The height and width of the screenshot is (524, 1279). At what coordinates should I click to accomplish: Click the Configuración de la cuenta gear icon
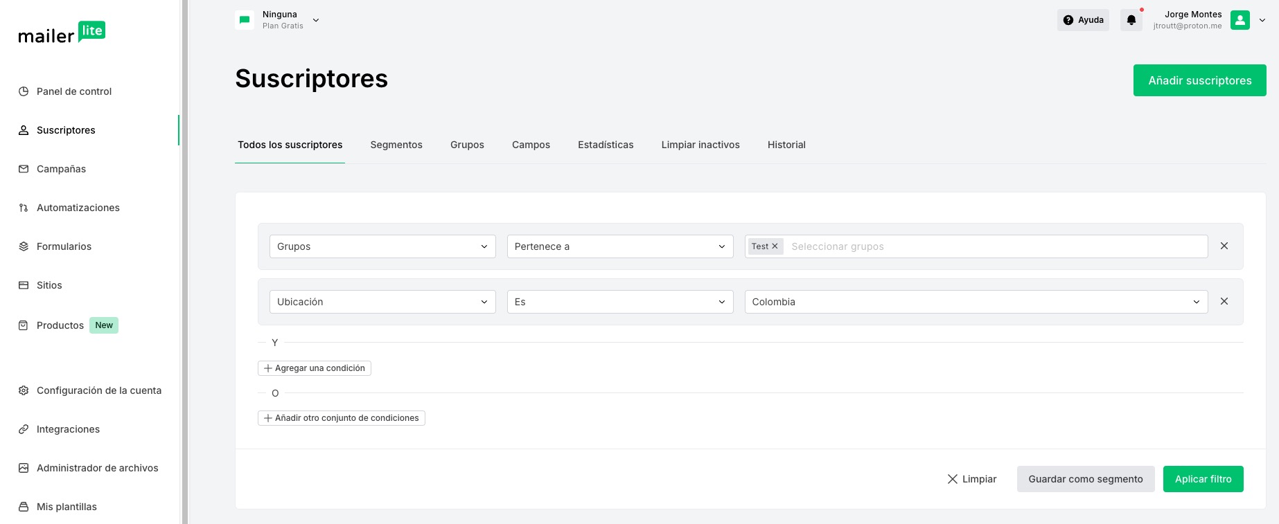click(24, 390)
